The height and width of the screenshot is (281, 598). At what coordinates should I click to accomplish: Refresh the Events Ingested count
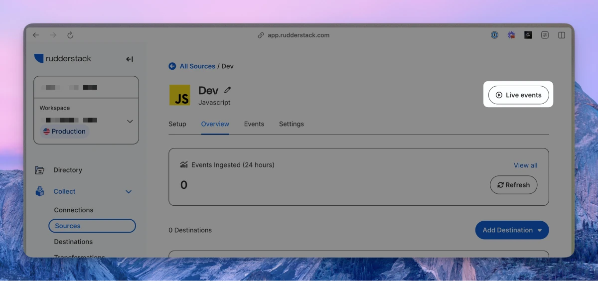513,185
